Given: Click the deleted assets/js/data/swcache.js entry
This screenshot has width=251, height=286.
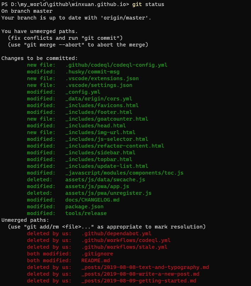Looking at the screenshot, I should pos(105,180).
